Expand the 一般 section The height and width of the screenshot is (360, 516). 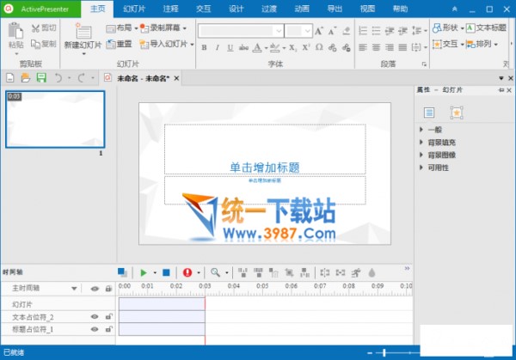pyautogui.click(x=421, y=130)
